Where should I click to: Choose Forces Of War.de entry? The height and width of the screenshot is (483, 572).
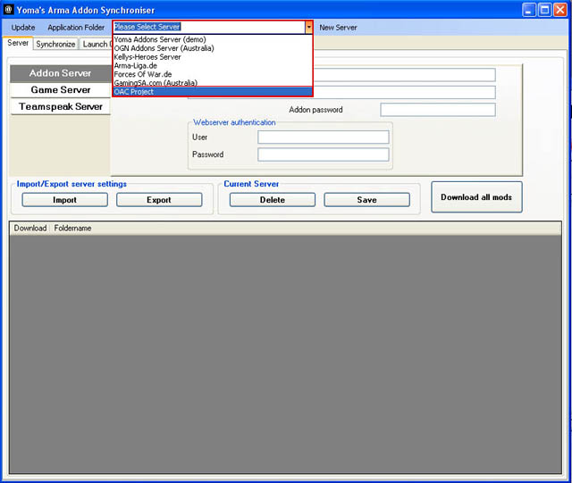(x=143, y=74)
